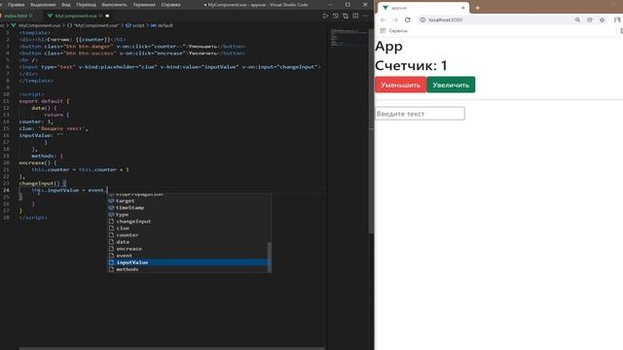Open the timeline history icon in editor toolbar
623x350 pixels.
[x=336, y=16]
